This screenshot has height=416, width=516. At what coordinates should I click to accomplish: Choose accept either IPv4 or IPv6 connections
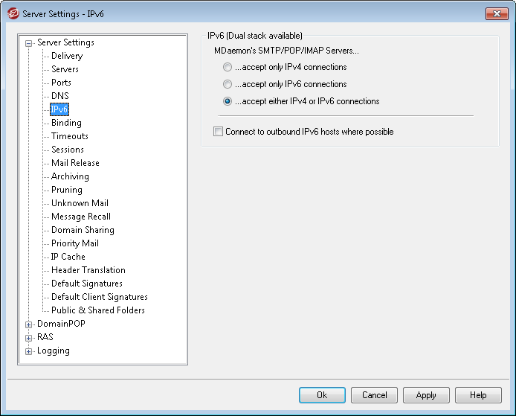click(228, 101)
